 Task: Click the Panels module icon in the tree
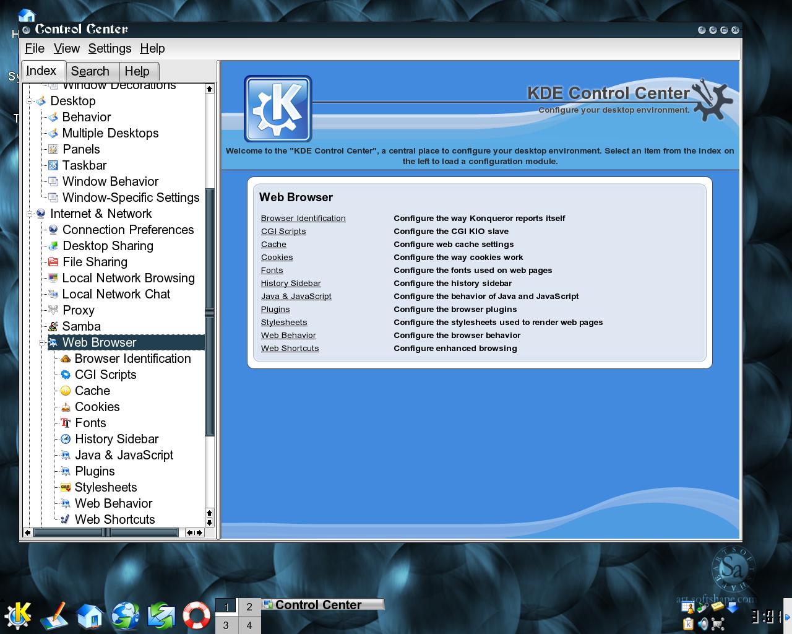click(x=53, y=149)
